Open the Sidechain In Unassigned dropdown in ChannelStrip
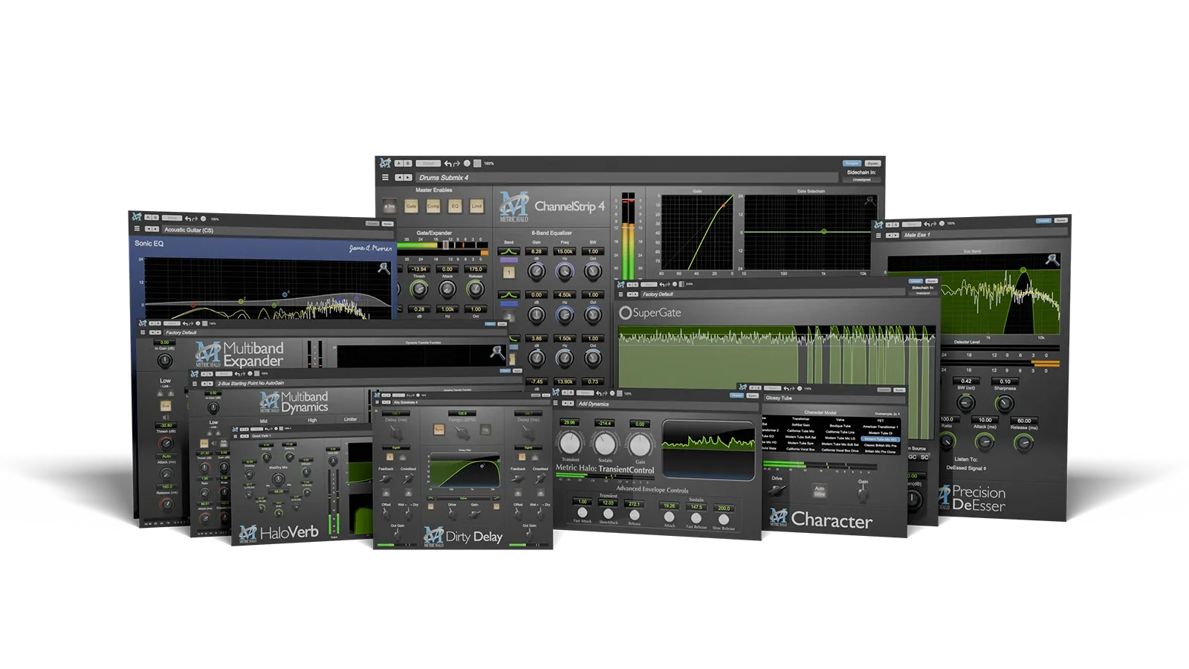Viewport: 1189px width, 669px height. tap(862, 180)
